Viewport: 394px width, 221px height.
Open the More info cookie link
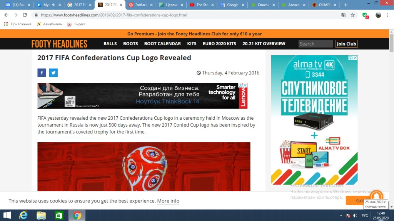pos(168,201)
